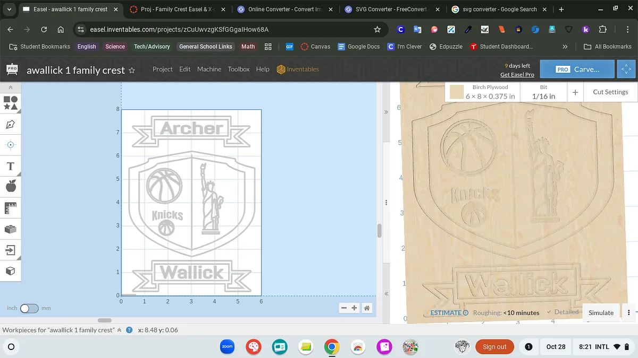Select the Text tool
Screen dimensions: 638x358
(x=10, y=167)
